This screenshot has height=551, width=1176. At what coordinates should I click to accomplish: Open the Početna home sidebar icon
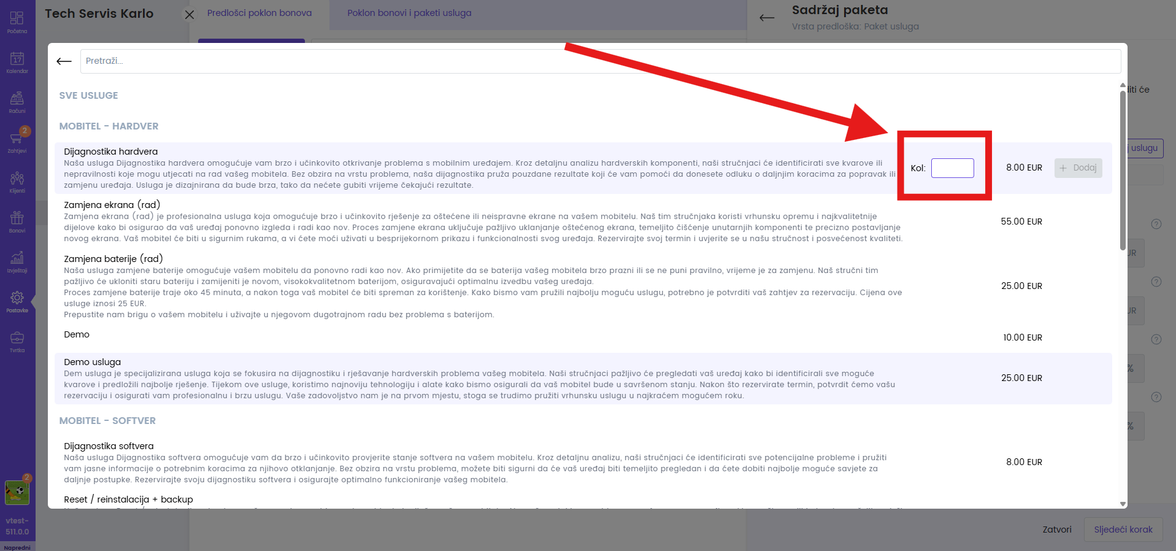click(17, 21)
